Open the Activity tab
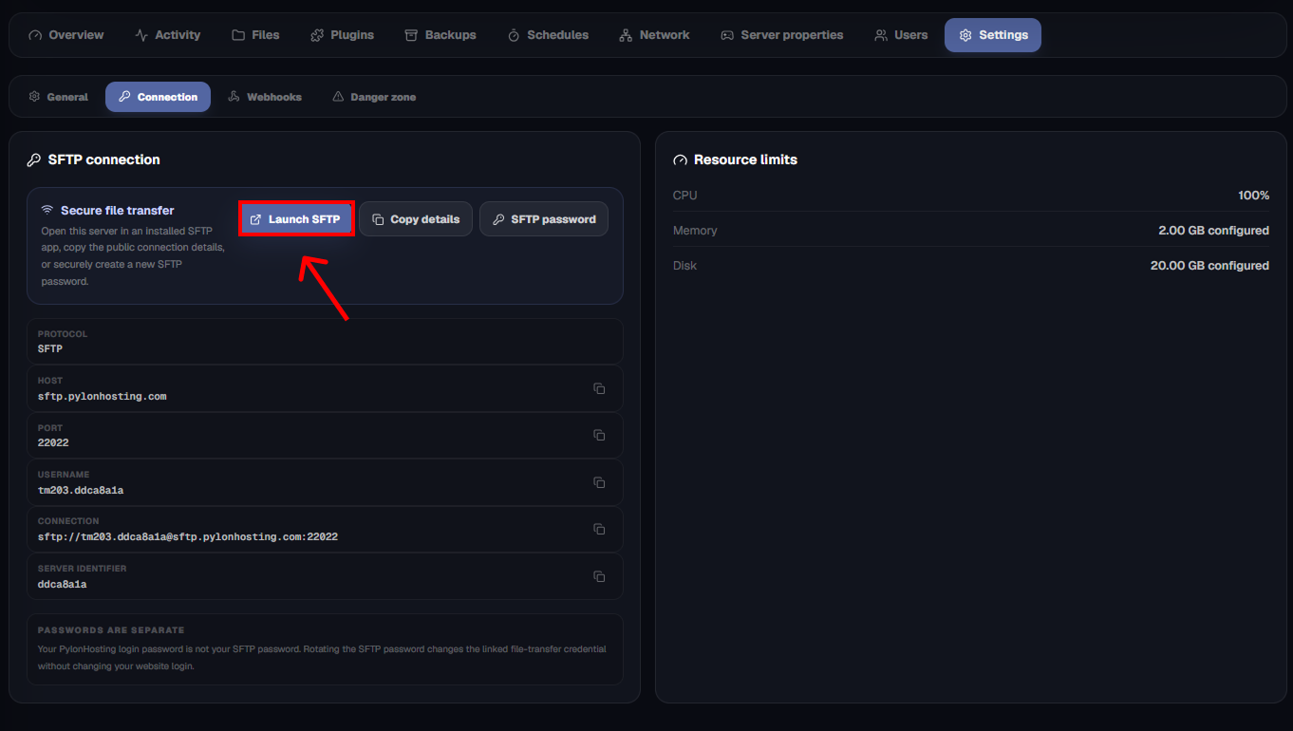The width and height of the screenshot is (1293, 731). (168, 35)
